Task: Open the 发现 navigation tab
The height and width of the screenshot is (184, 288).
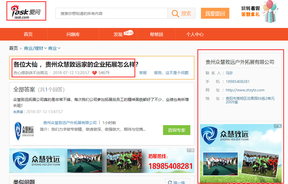Action: click(118, 34)
